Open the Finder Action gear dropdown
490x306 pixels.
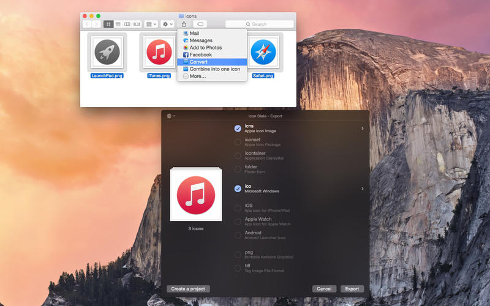pyautogui.click(x=167, y=24)
